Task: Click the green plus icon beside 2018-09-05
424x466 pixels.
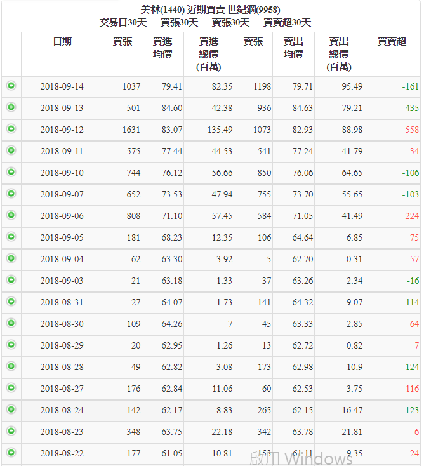Action: pos(11,237)
